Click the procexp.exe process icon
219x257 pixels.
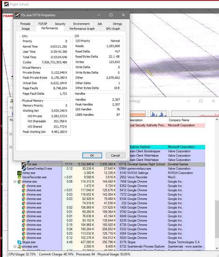pos(20,247)
